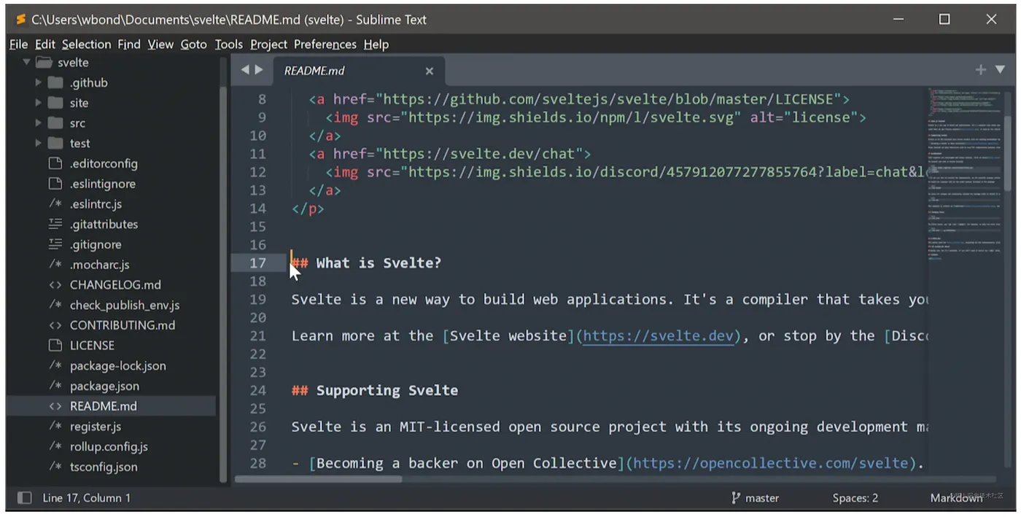Click the src folder icon

pos(55,123)
